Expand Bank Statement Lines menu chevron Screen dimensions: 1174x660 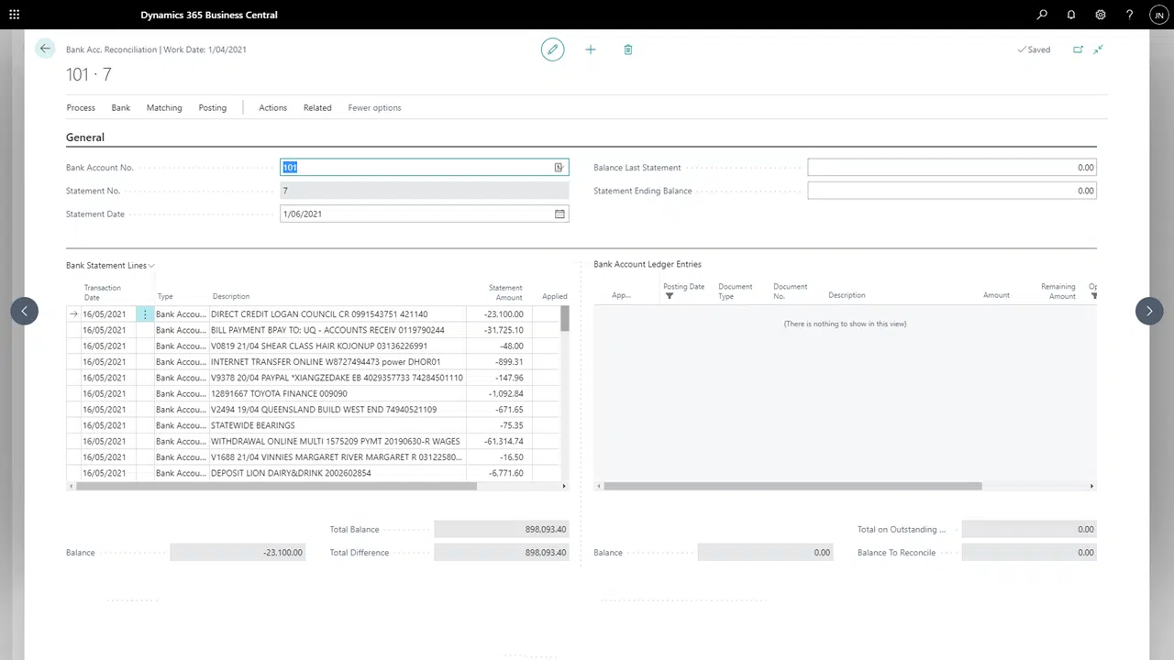pyautogui.click(x=151, y=266)
